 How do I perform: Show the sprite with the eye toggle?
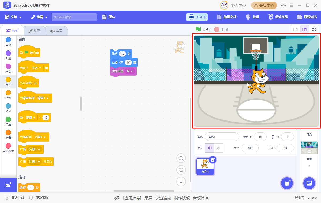pos(209,148)
